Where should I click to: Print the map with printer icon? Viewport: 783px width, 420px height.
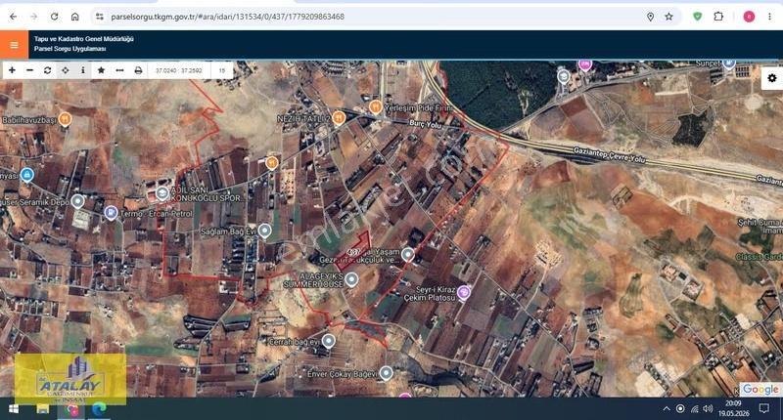(x=138, y=70)
